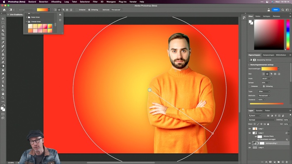
Task: Select the Zoom tool in the toolbar
Action: point(3,97)
